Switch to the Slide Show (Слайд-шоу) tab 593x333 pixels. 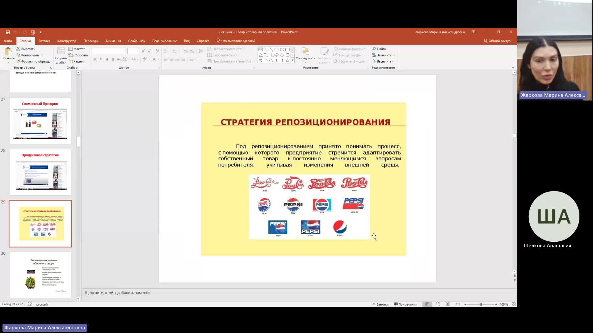pos(137,41)
